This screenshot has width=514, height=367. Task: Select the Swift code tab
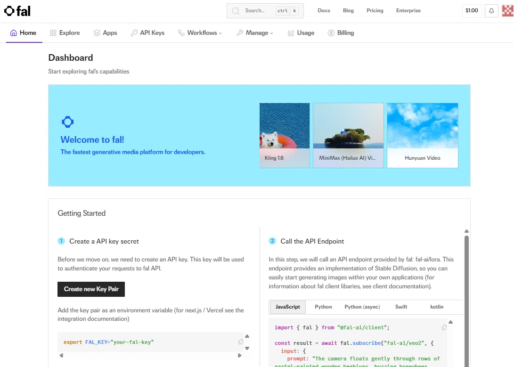coord(401,307)
